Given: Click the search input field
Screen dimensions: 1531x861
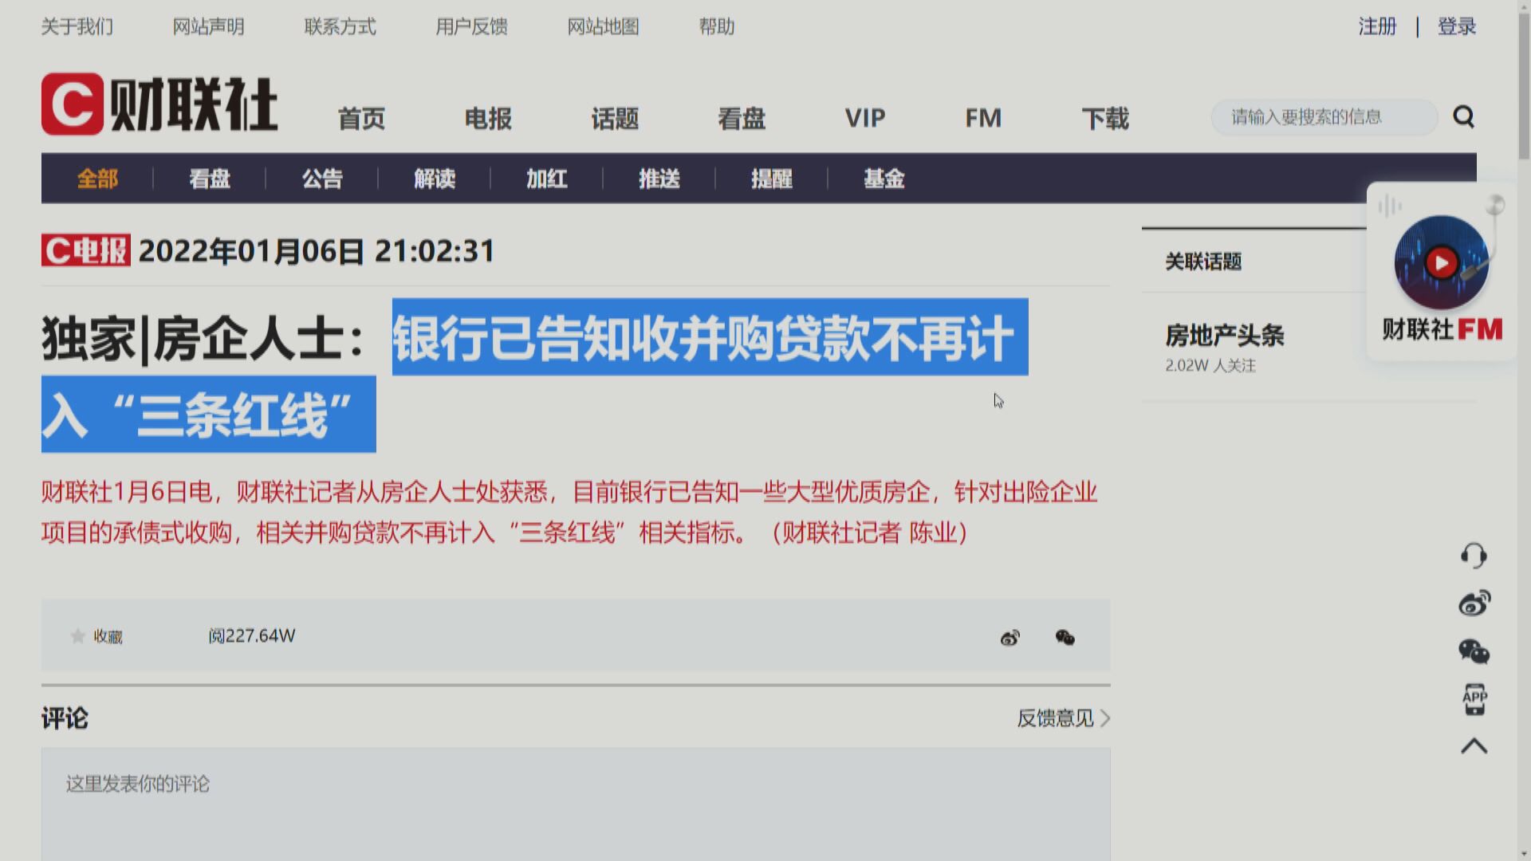Looking at the screenshot, I should (1324, 116).
